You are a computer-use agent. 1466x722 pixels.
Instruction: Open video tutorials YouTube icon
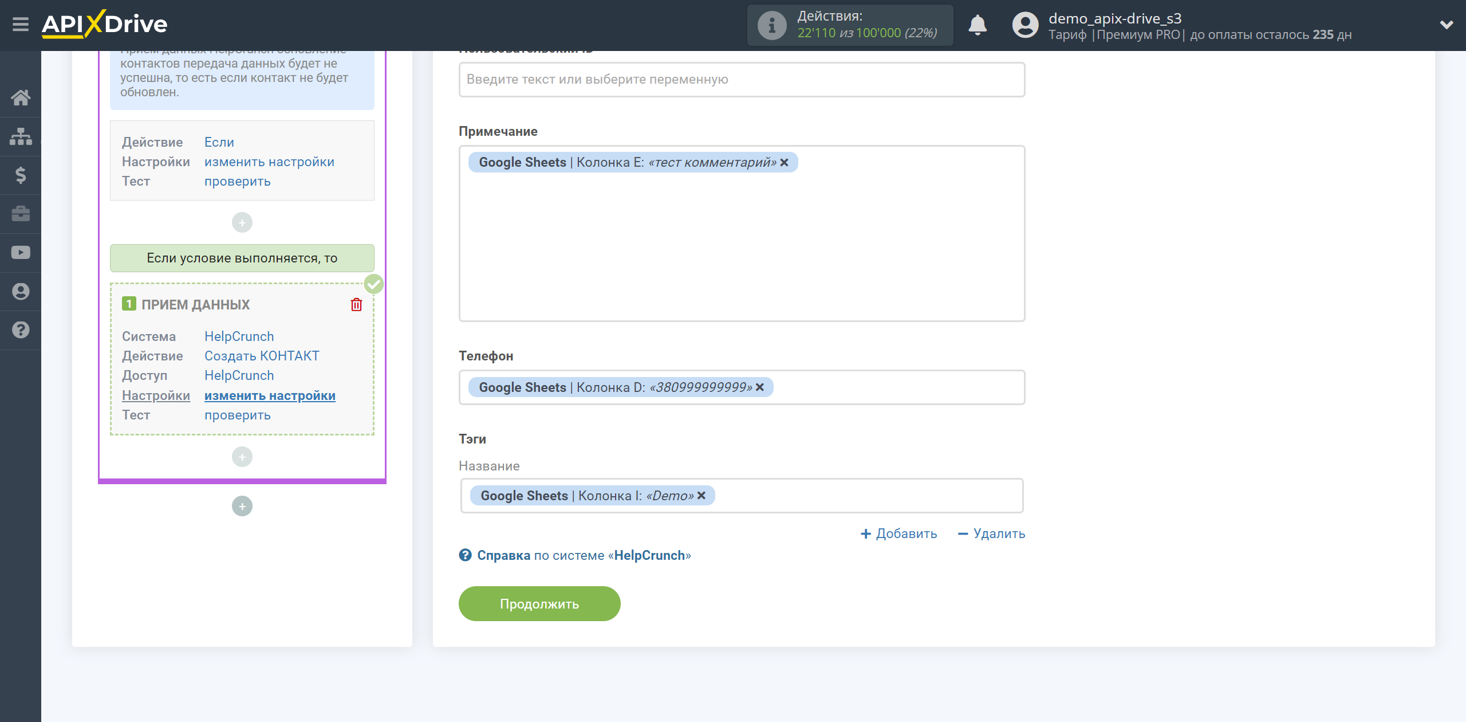pos(21,253)
